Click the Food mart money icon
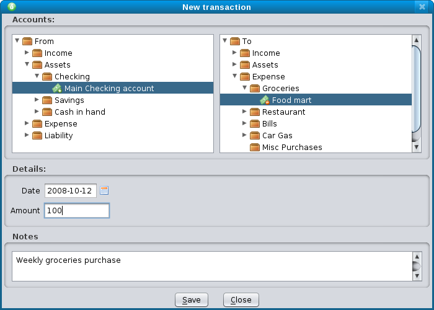 [x=265, y=100]
